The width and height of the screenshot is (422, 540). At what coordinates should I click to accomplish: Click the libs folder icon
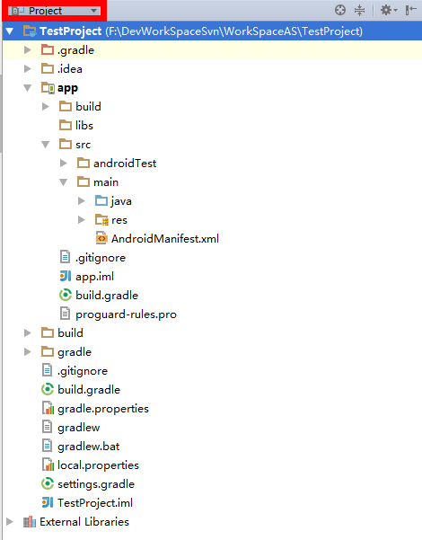[66, 126]
